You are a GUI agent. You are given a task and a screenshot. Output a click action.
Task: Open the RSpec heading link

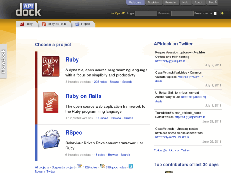pyautogui.click(x=74, y=133)
